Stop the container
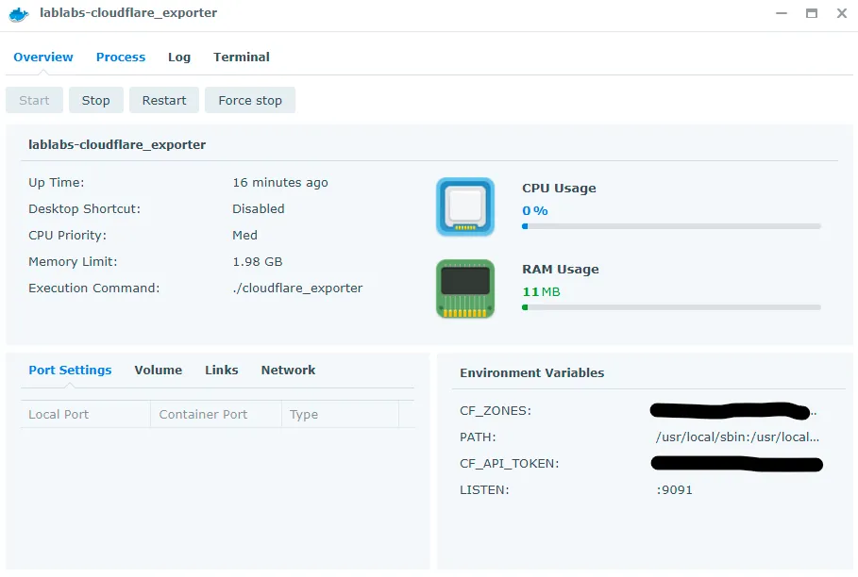Viewport: 858px width, 577px height. (95, 100)
